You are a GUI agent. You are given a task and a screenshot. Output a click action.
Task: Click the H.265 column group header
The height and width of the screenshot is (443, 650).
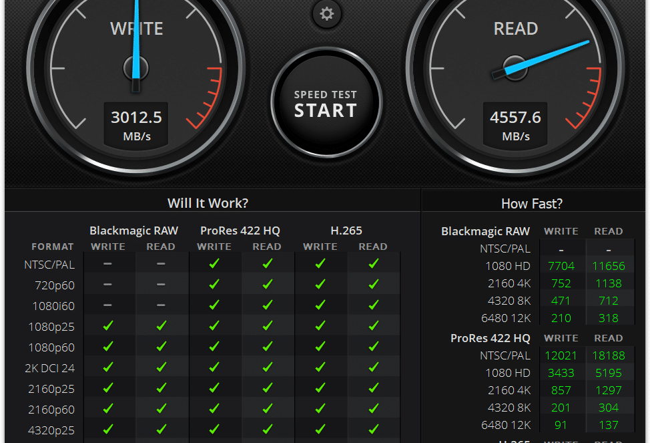pos(346,231)
